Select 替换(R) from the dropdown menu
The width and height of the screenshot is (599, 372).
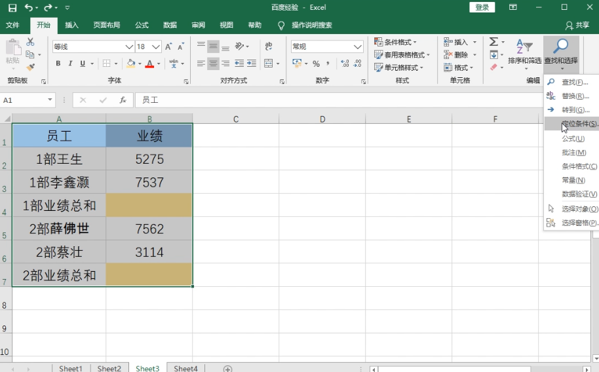click(x=572, y=96)
